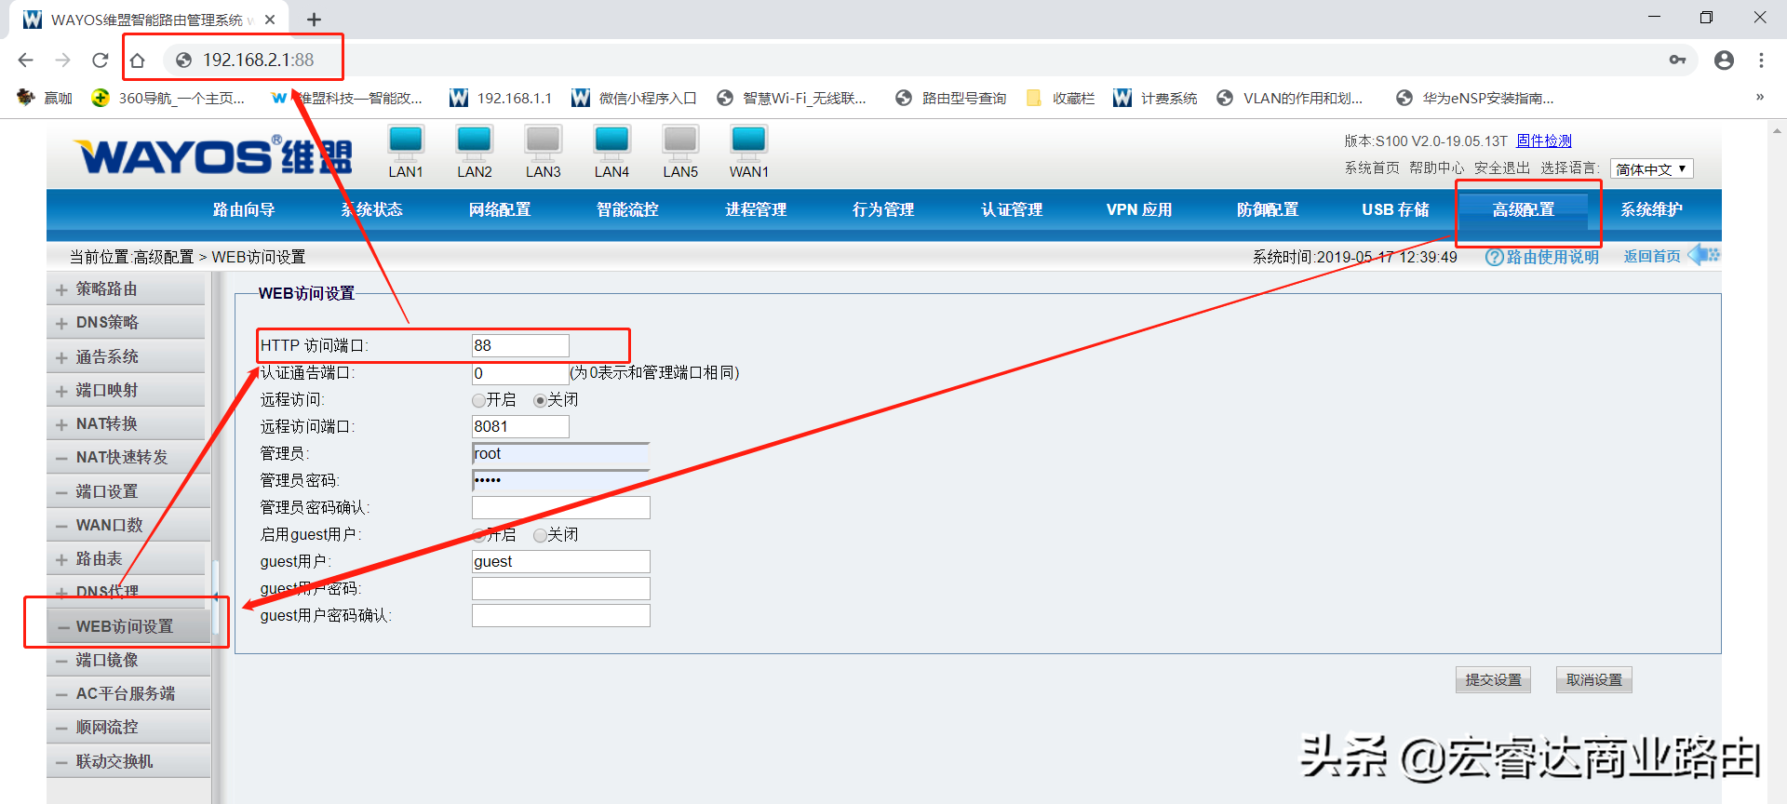
Task: Click the browser address bar URL
Action: [x=259, y=60]
